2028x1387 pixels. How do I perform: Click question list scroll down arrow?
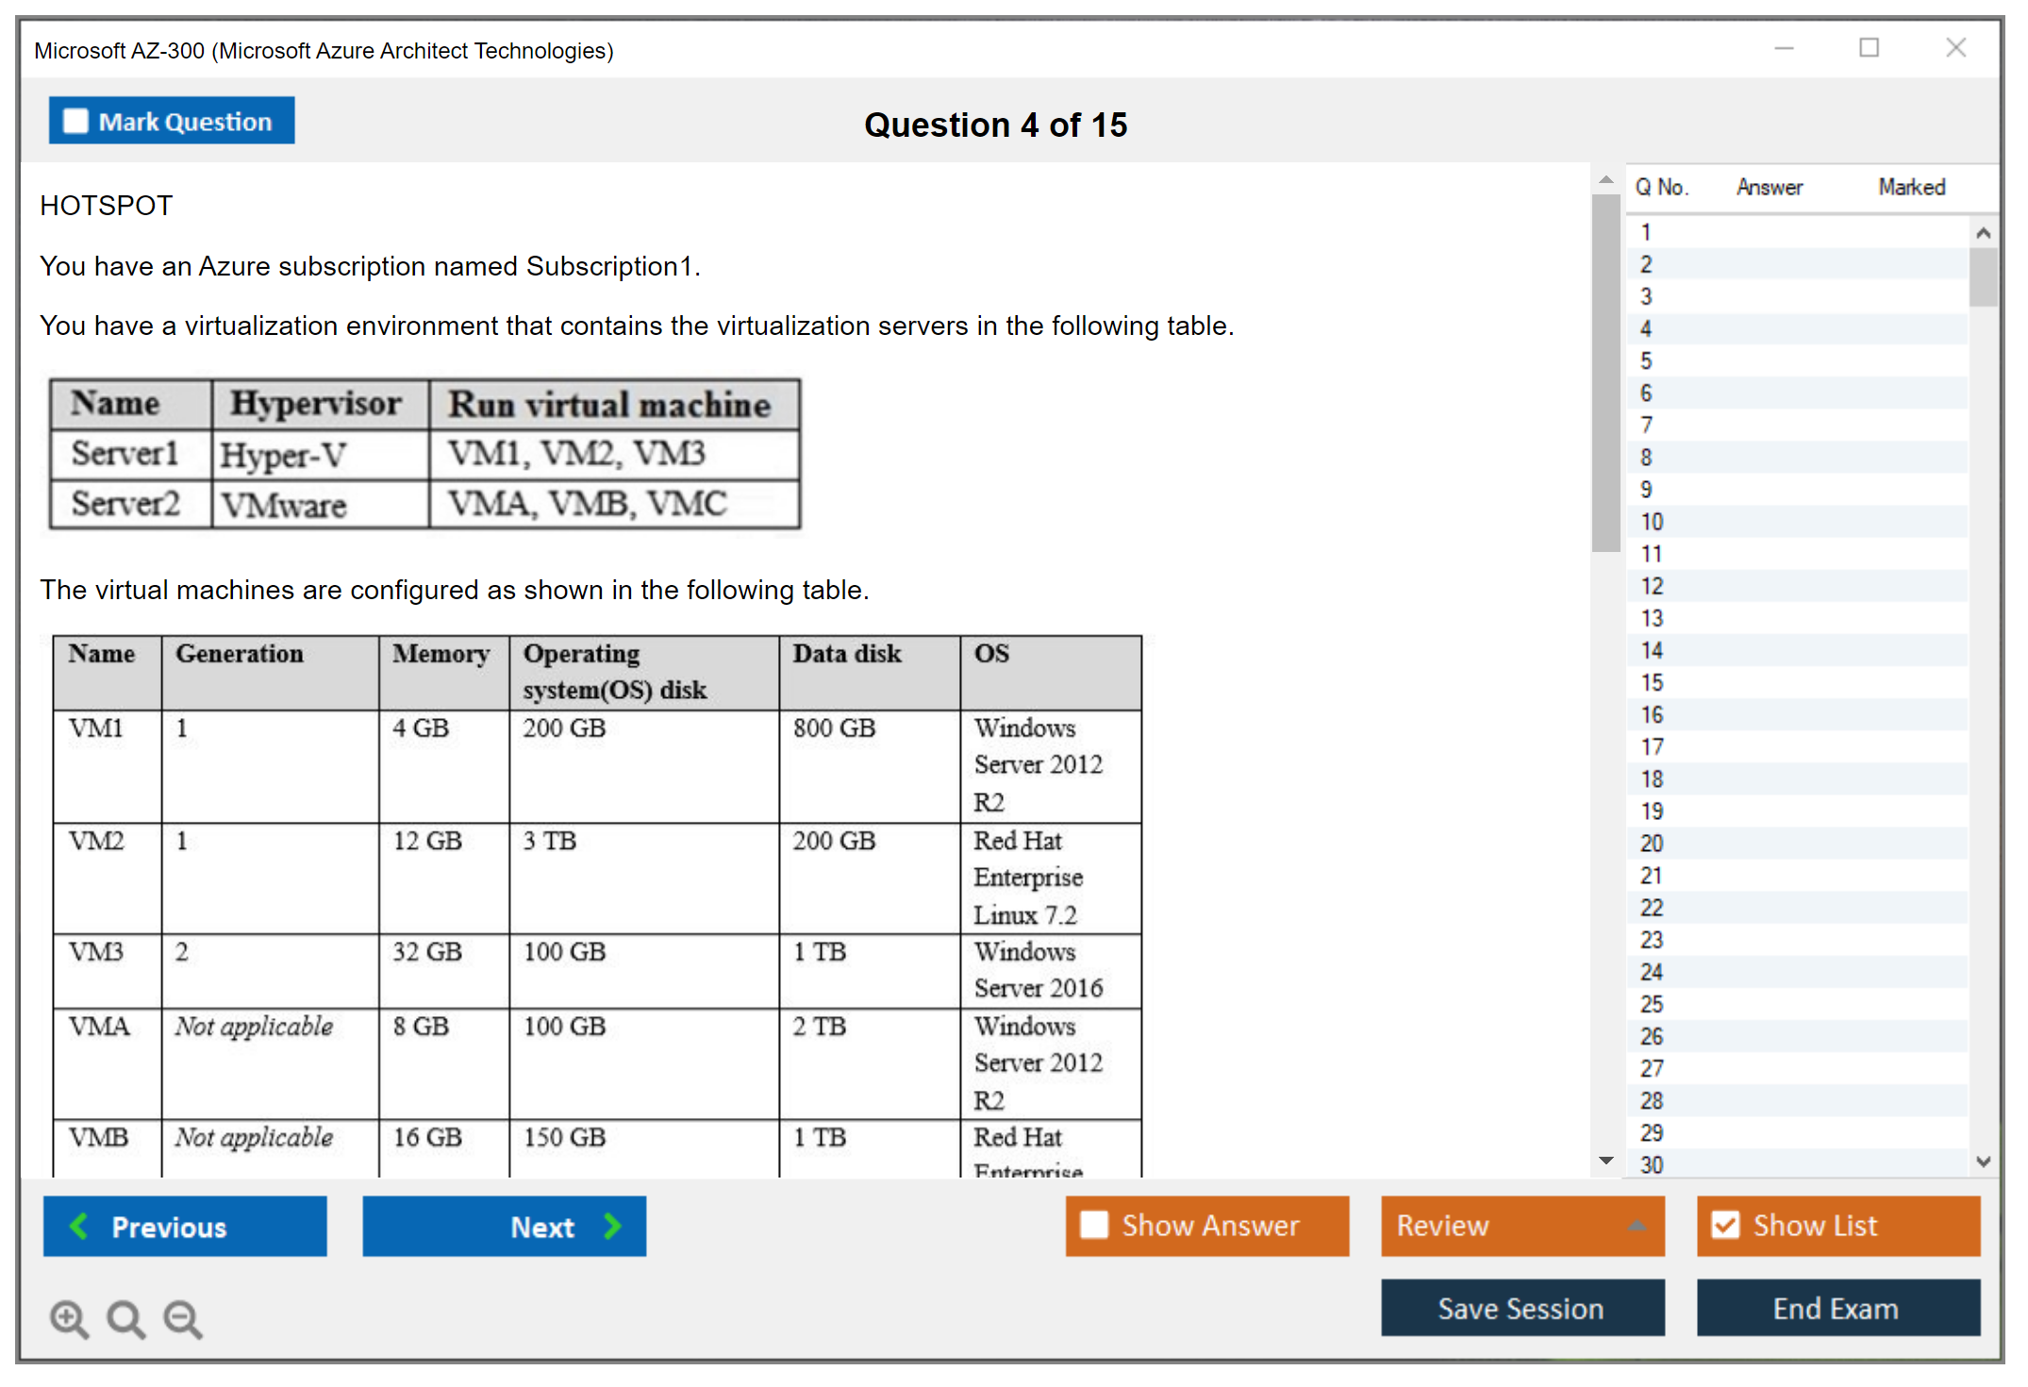[x=1983, y=1161]
